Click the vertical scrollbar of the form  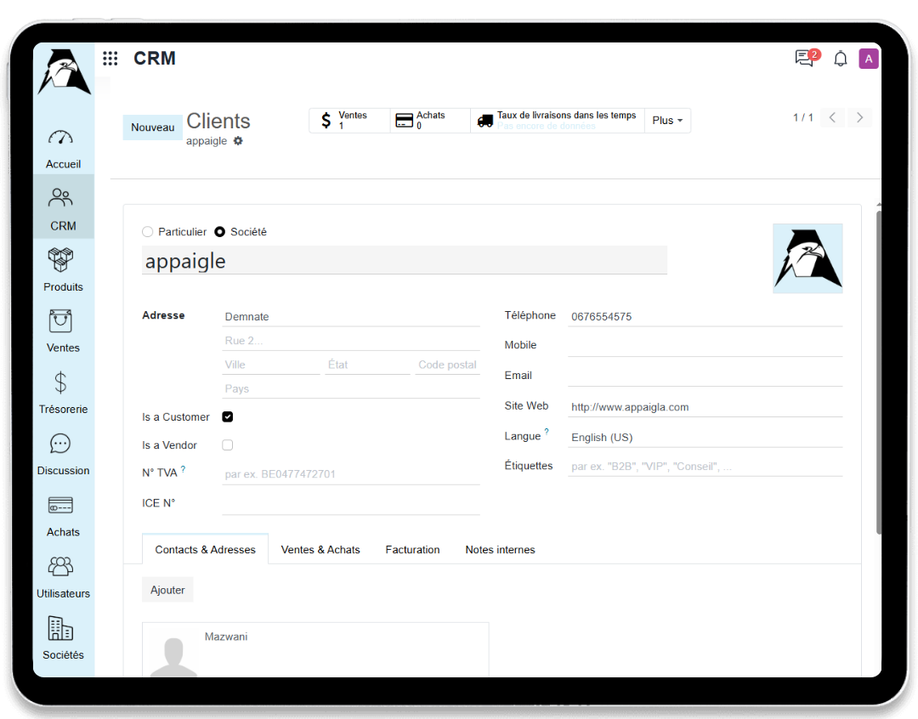(878, 371)
